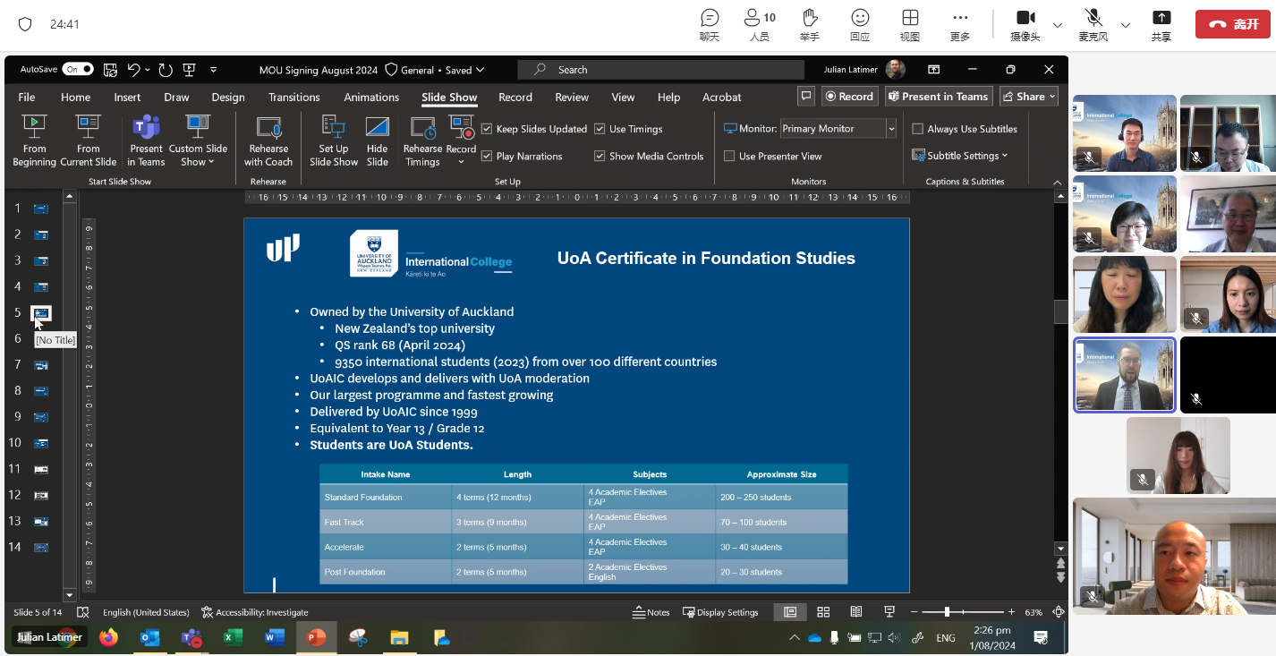Click the red leave (离开) button
The image size is (1276, 656).
1232,24
